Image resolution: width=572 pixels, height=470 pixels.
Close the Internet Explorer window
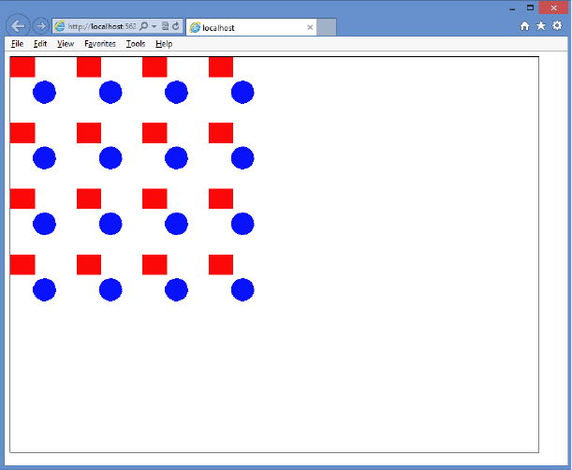[x=553, y=7]
